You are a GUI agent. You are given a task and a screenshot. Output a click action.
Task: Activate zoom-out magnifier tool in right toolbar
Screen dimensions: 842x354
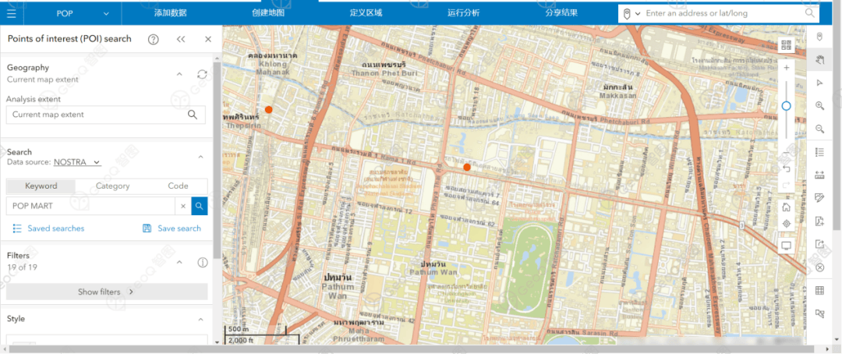click(x=819, y=129)
